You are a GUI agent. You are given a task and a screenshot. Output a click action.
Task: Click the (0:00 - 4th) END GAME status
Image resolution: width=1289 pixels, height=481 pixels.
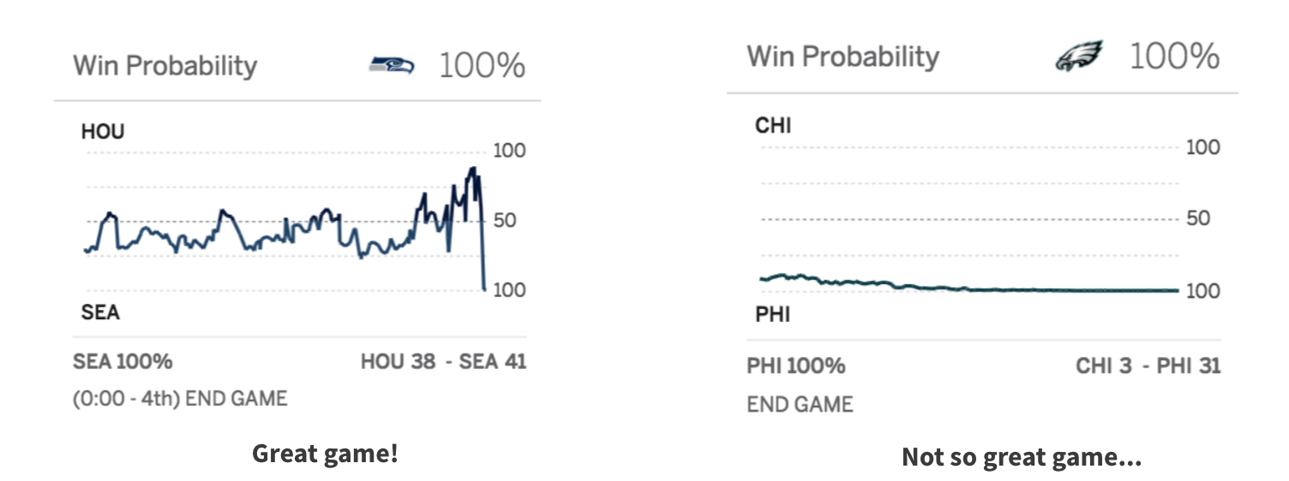click(x=180, y=398)
